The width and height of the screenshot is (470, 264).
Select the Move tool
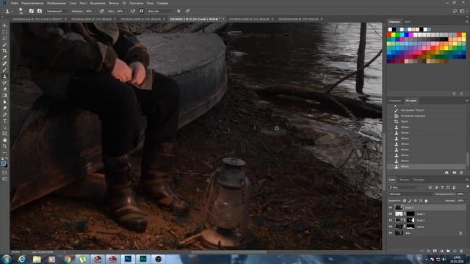point(4,26)
